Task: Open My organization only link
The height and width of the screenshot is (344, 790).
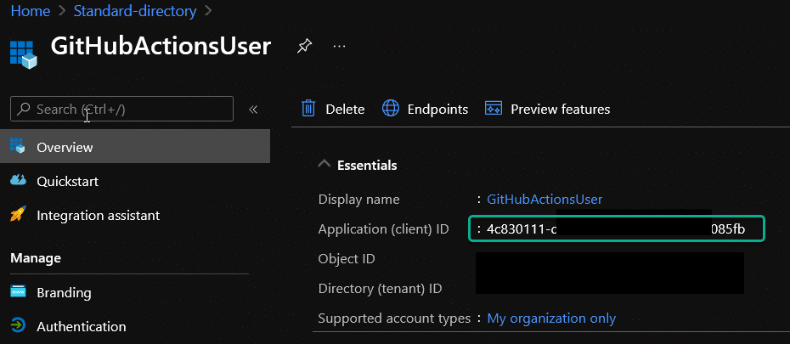Action: click(x=551, y=319)
